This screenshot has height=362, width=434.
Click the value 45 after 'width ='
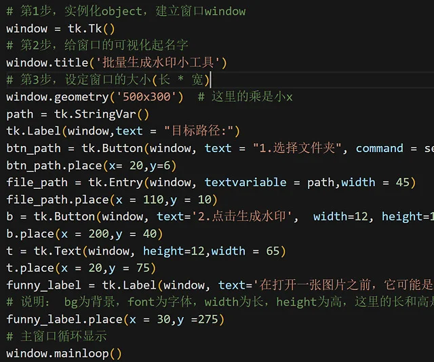click(x=402, y=183)
